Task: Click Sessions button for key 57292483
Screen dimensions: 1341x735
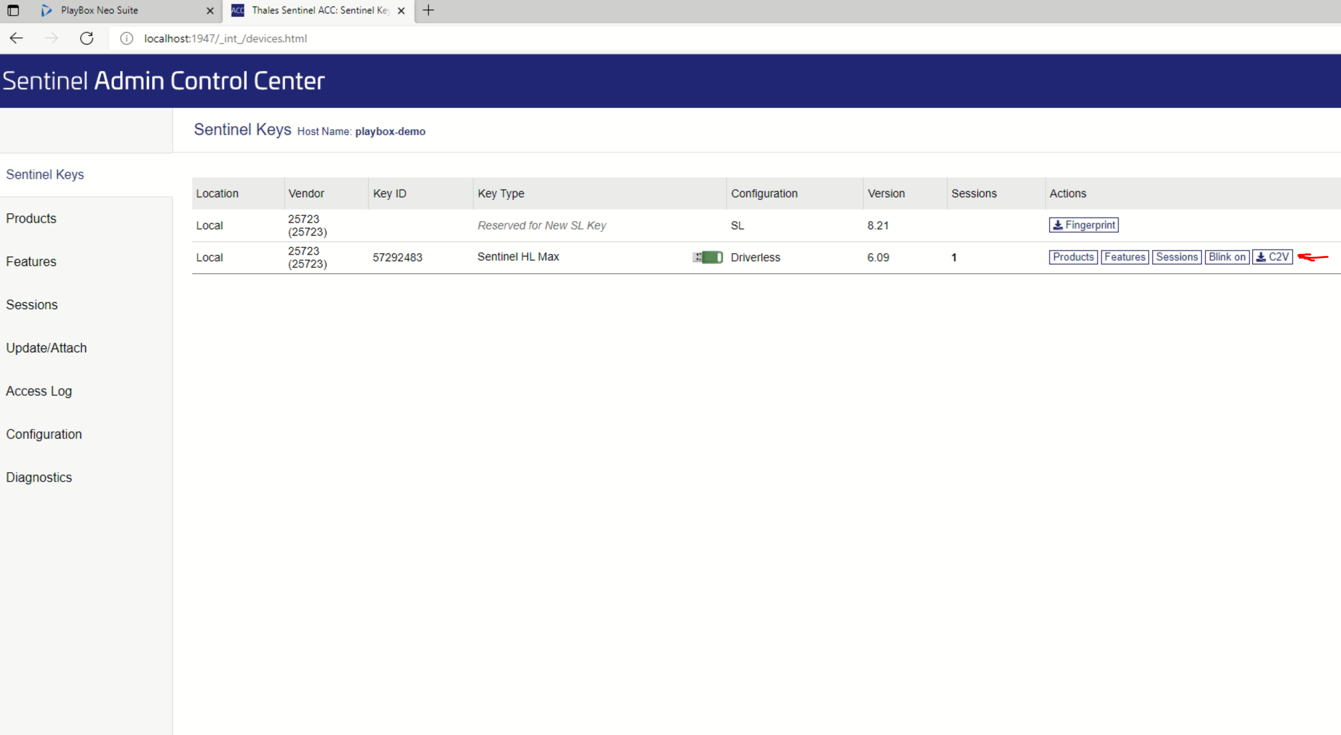Action: pyautogui.click(x=1176, y=257)
